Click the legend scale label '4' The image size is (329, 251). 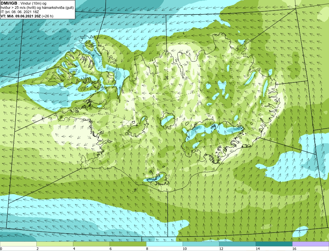(x=74, y=249)
